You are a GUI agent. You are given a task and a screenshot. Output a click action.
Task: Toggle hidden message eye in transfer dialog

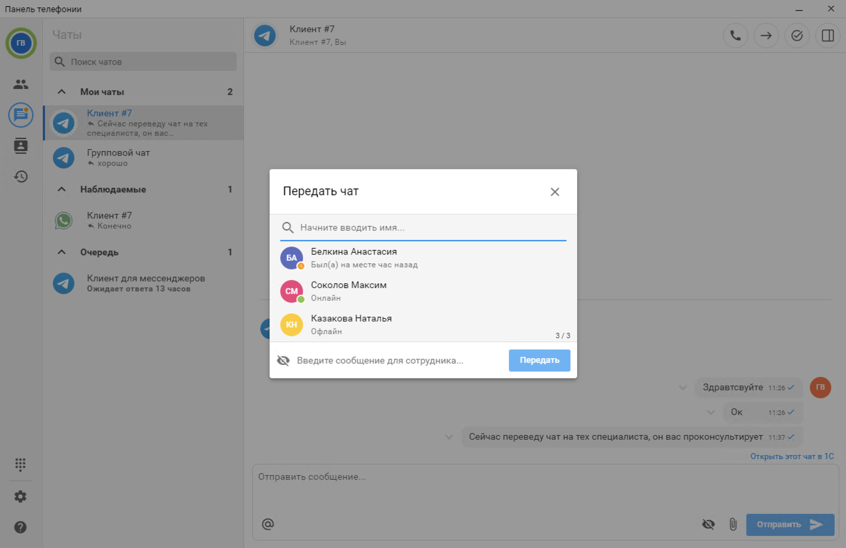pos(284,361)
